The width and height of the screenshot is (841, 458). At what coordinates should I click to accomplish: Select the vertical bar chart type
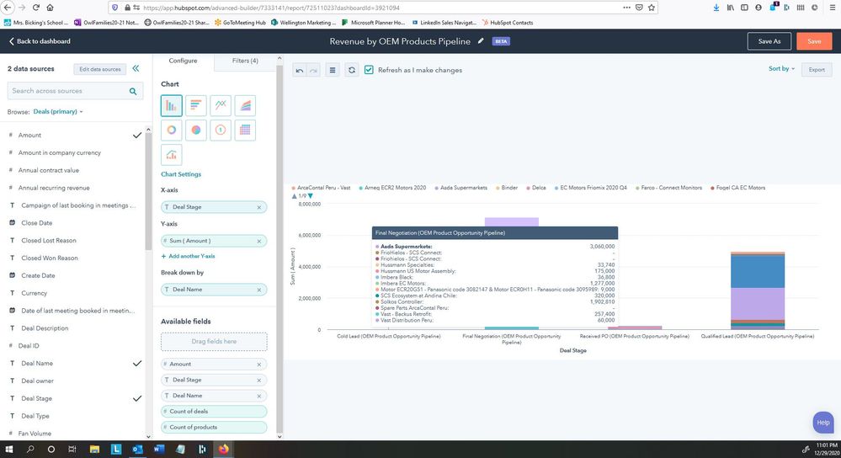click(x=171, y=105)
